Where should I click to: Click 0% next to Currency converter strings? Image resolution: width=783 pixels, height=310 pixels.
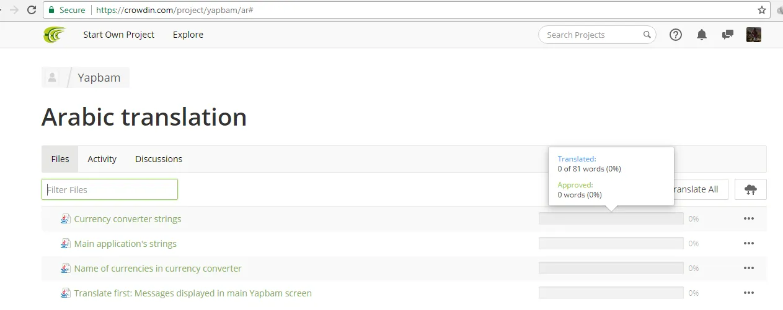pyautogui.click(x=694, y=218)
